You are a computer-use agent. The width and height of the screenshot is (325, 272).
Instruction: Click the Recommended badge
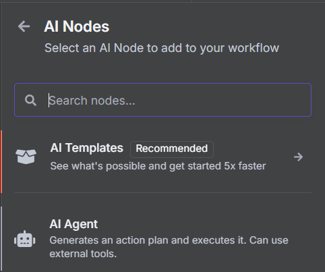click(172, 148)
